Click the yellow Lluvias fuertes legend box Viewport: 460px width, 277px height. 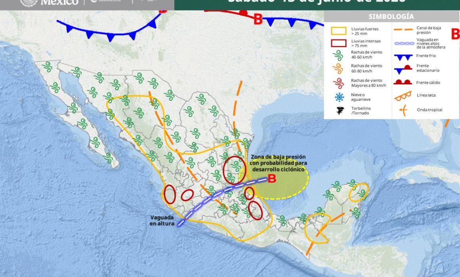[339, 31]
